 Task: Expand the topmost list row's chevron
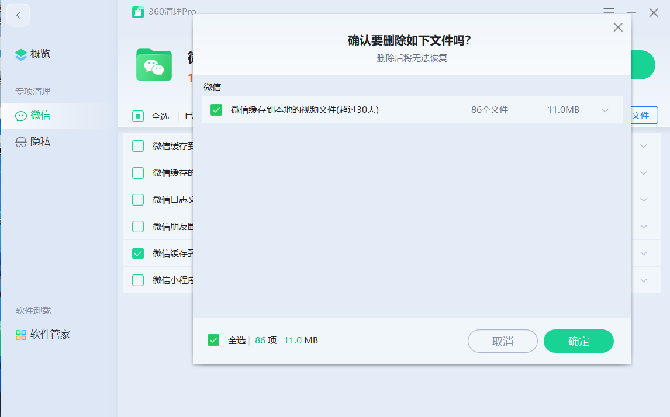click(x=644, y=146)
